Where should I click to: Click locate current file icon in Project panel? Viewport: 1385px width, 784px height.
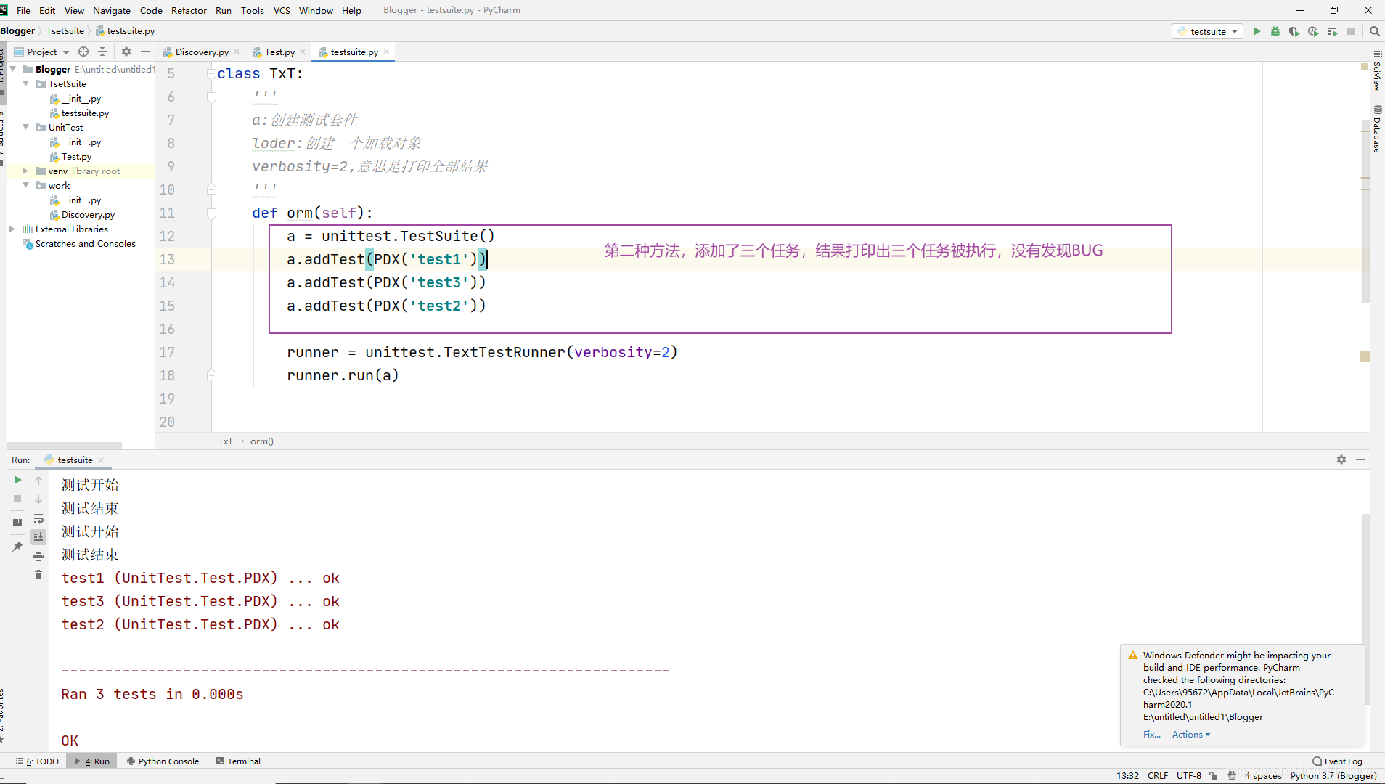[83, 52]
